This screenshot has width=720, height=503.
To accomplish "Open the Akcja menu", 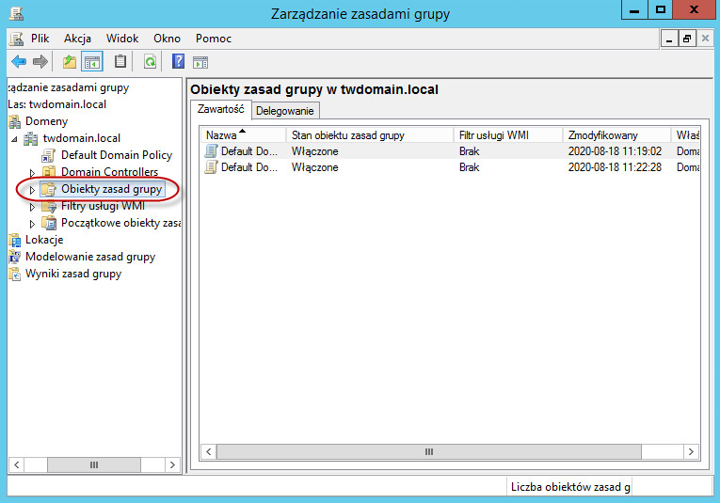I will tap(77, 39).
